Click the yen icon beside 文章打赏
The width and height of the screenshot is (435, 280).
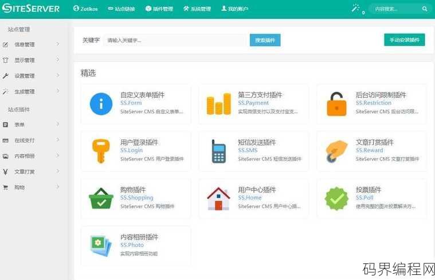pos(5,172)
